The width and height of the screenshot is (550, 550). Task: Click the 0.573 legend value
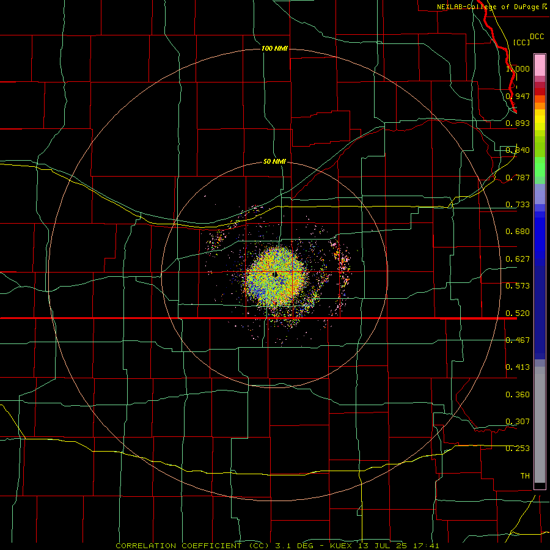(x=518, y=286)
